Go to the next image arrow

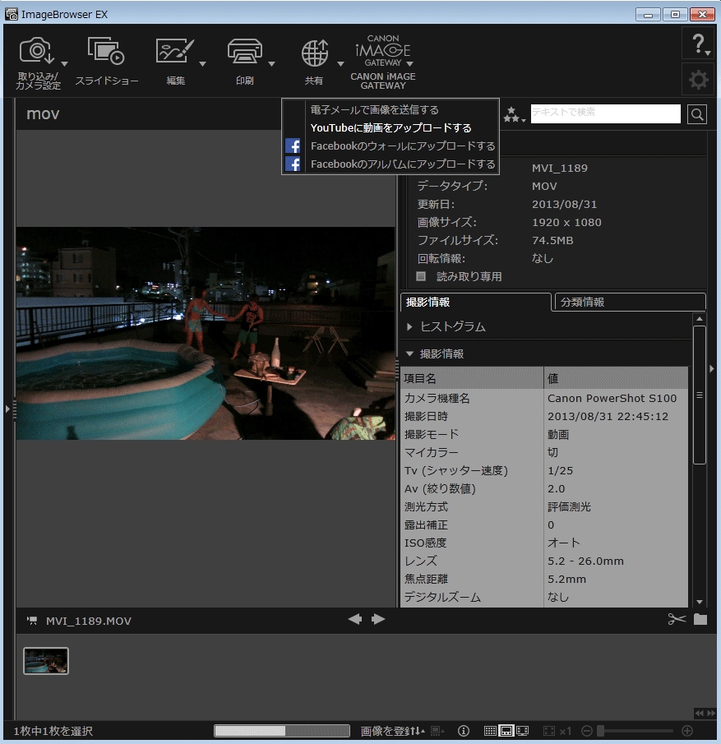point(379,619)
